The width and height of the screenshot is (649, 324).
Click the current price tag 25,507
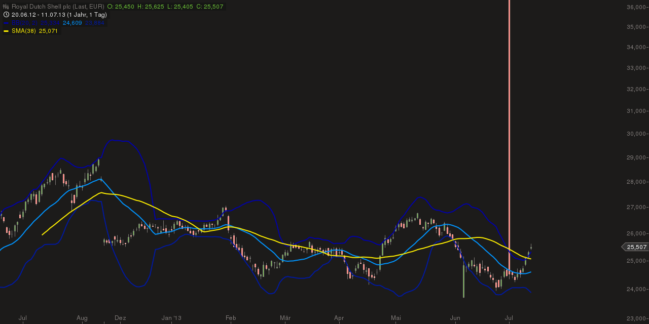pyautogui.click(x=636, y=247)
